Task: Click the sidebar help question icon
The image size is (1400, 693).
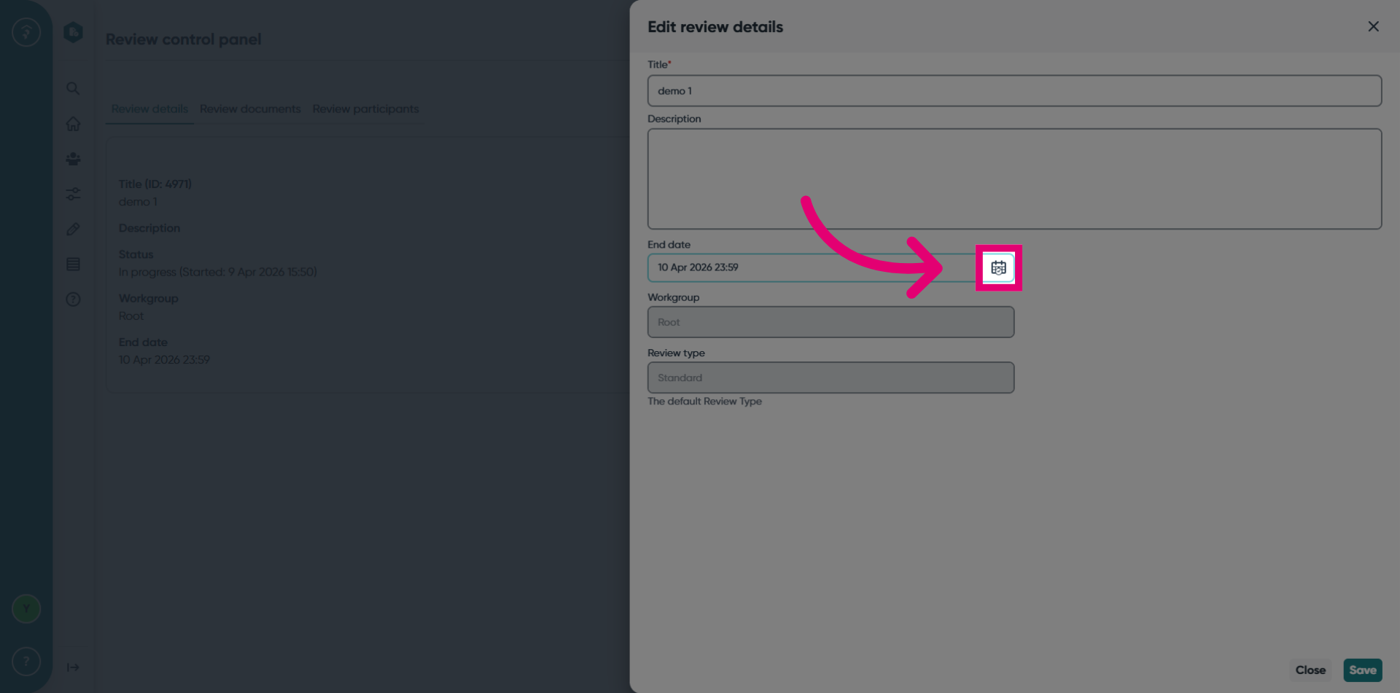Action: click(73, 299)
